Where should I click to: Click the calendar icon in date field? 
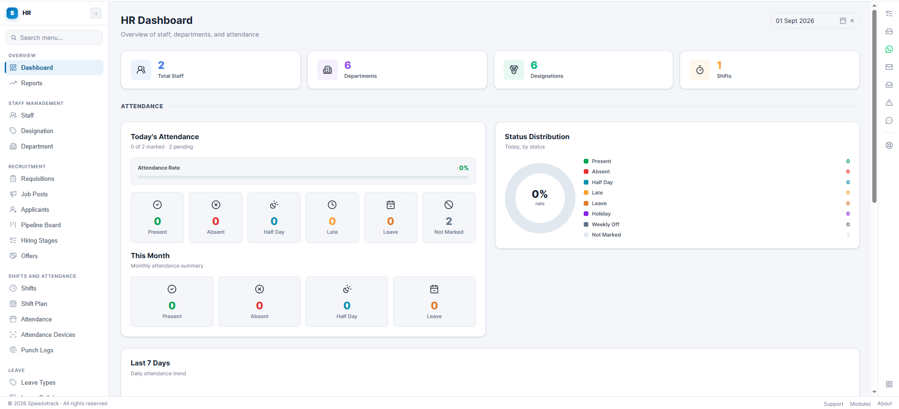tap(843, 21)
